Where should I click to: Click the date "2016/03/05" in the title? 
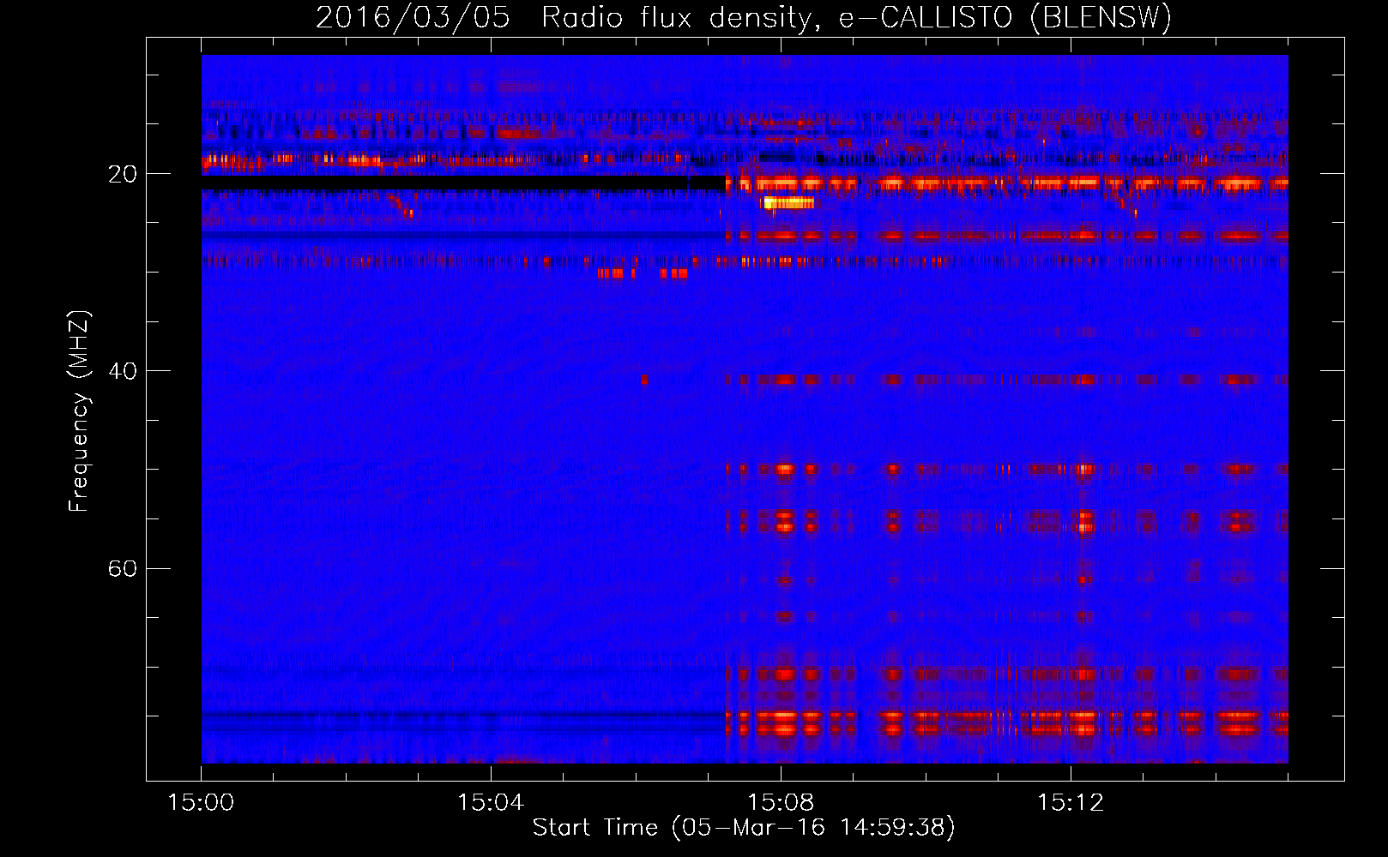[413, 18]
